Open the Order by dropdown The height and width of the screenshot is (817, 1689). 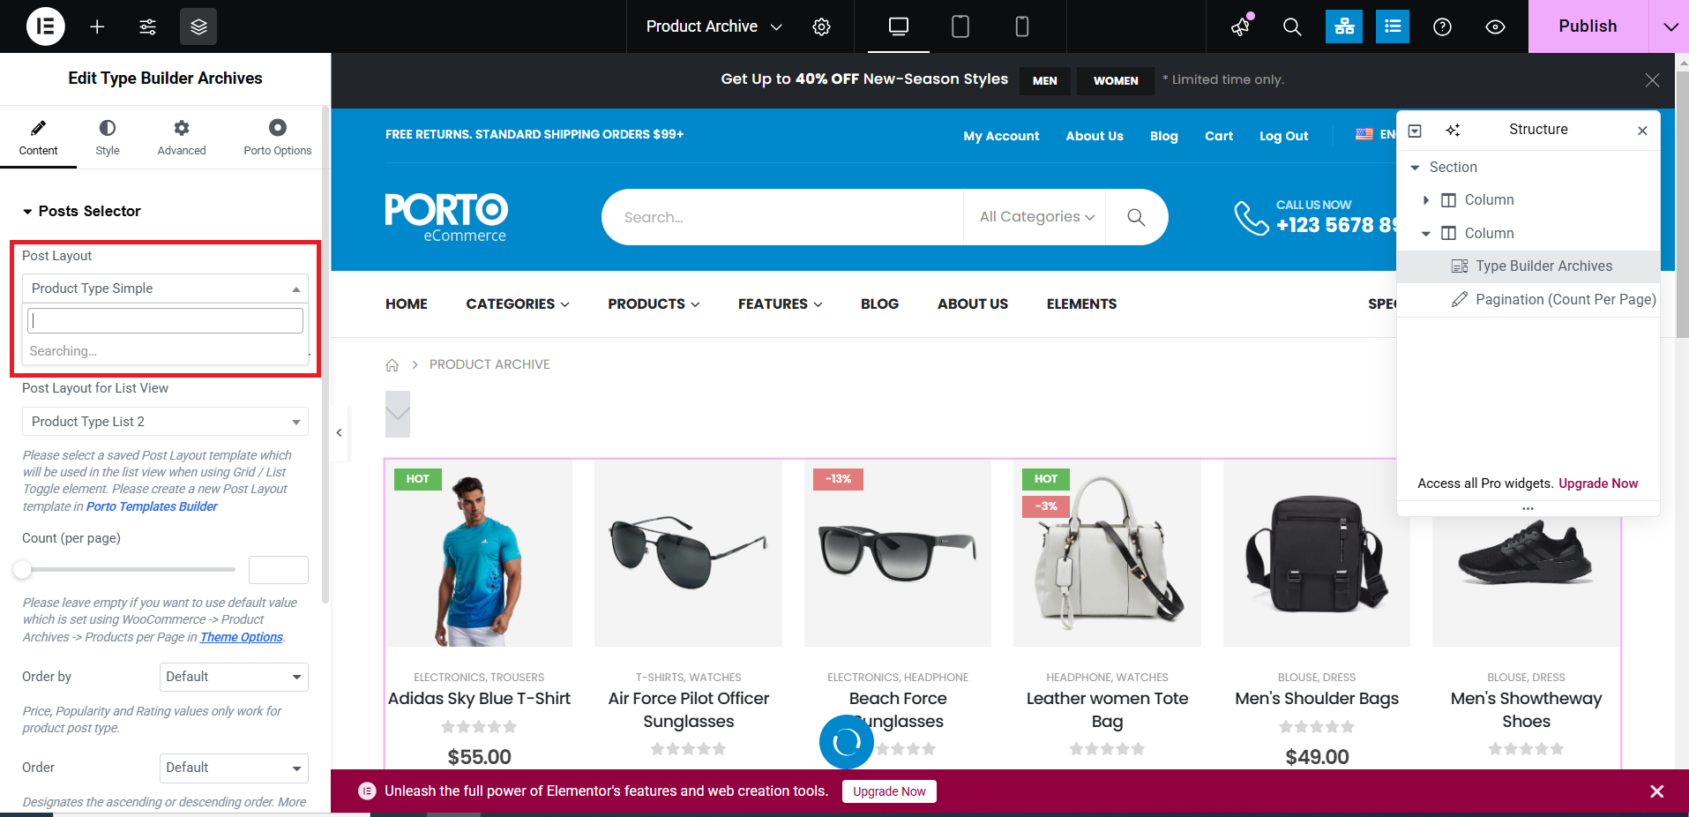click(234, 677)
